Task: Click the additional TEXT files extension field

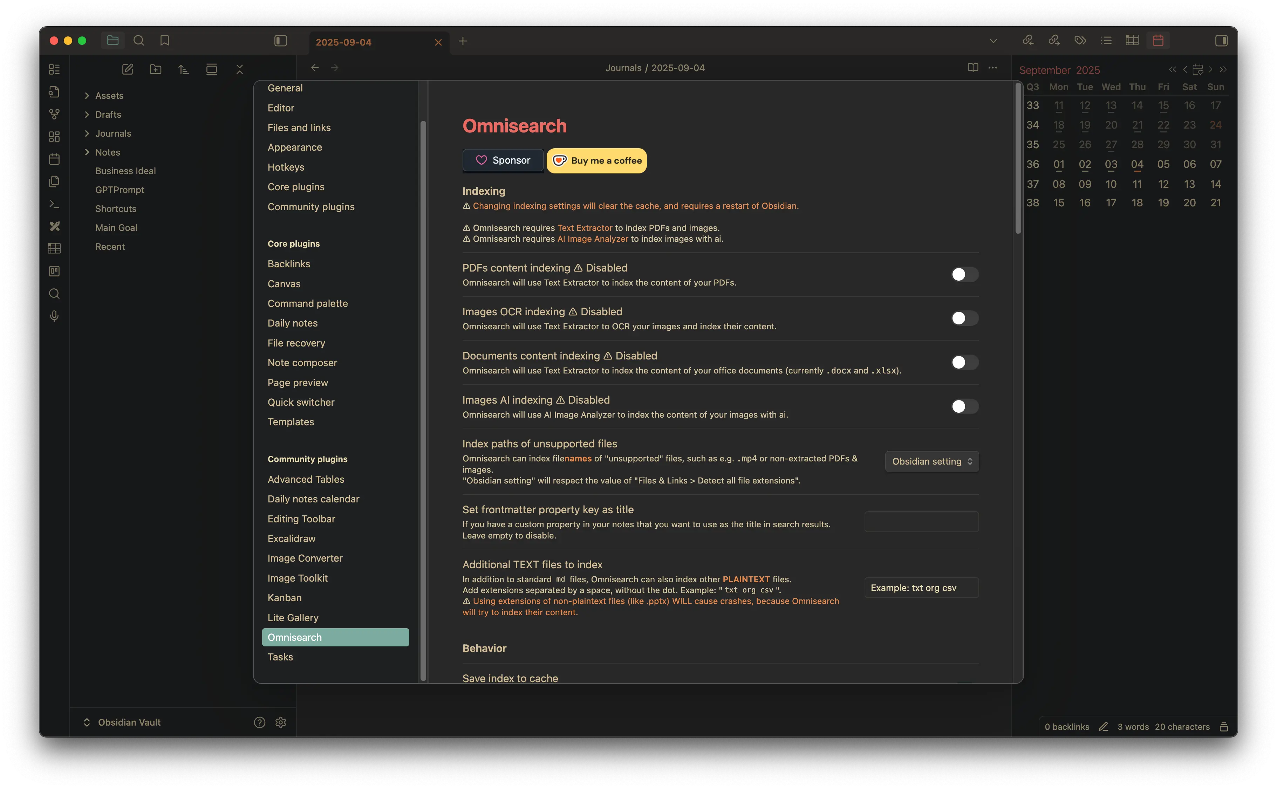Action: [921, 588]
